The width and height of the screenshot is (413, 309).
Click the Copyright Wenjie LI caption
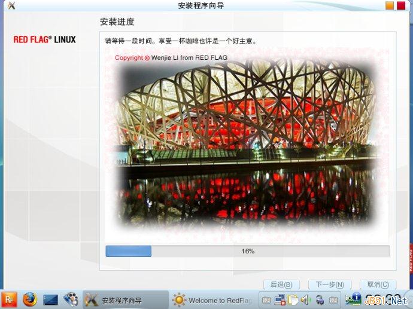pyautogui.click(x=171, y=57)
